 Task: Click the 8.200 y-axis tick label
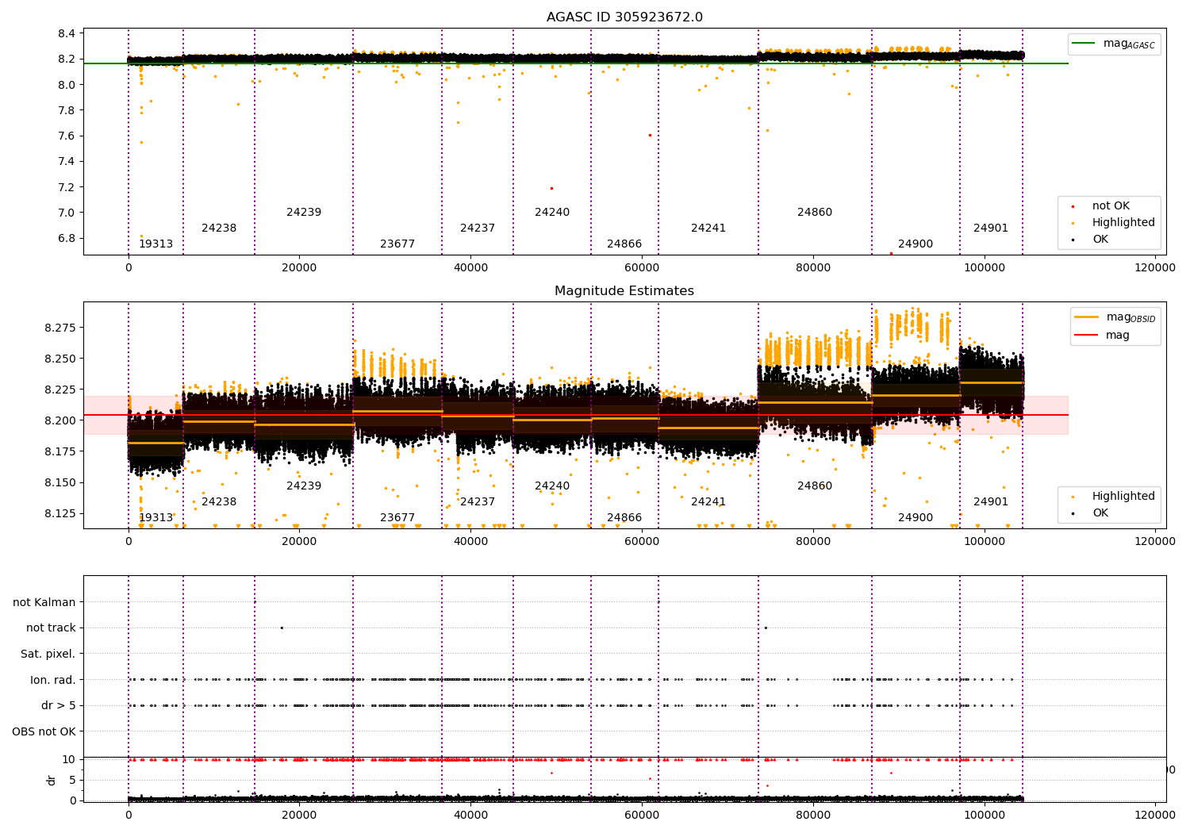point(59,420)
